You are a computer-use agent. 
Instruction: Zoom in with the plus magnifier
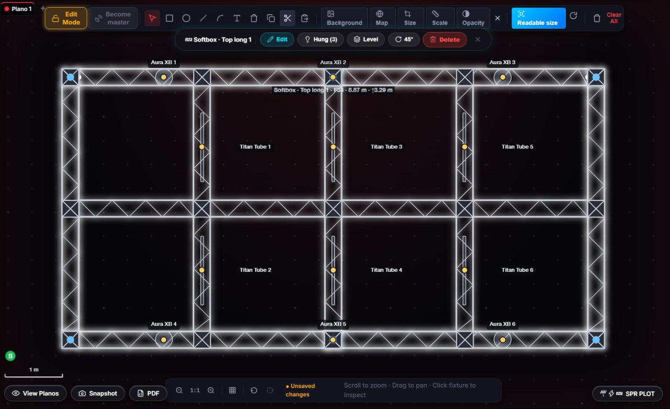[x=211, y=390]
